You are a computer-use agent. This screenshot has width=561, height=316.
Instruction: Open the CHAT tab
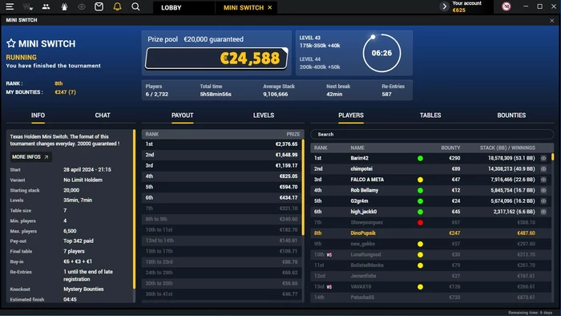pyautogui.click(x=103, y=115)
